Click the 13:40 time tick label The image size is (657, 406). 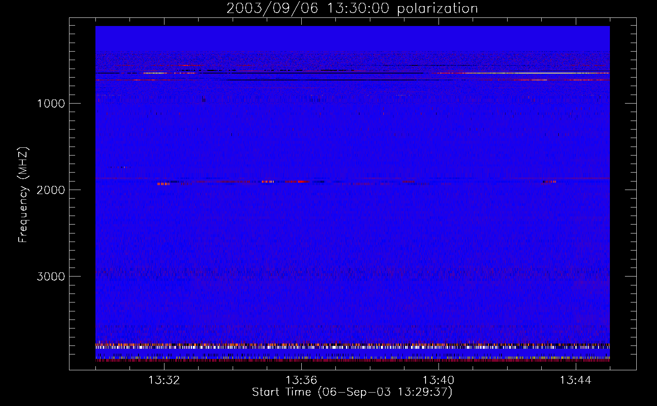click(439, 380)
